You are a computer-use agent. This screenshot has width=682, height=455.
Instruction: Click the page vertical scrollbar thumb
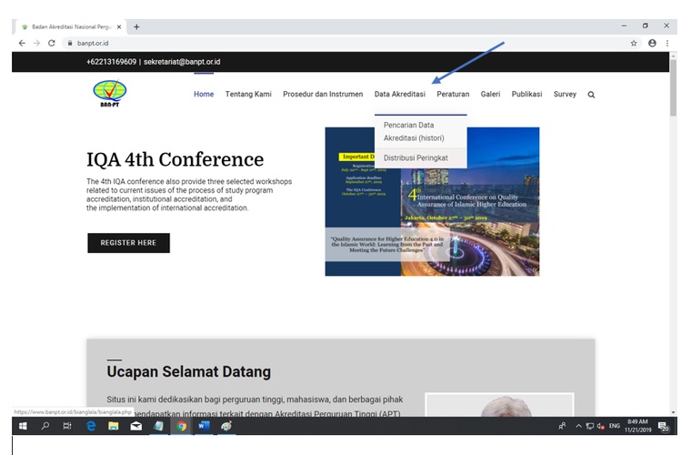pos(673,87)
